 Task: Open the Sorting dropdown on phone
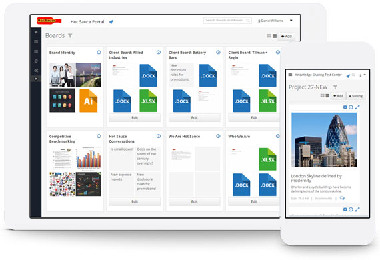coord(356,96)
